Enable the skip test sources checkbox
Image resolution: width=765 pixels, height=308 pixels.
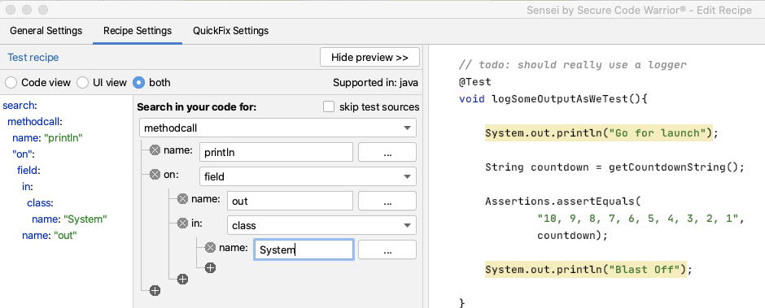click(329, 106)
